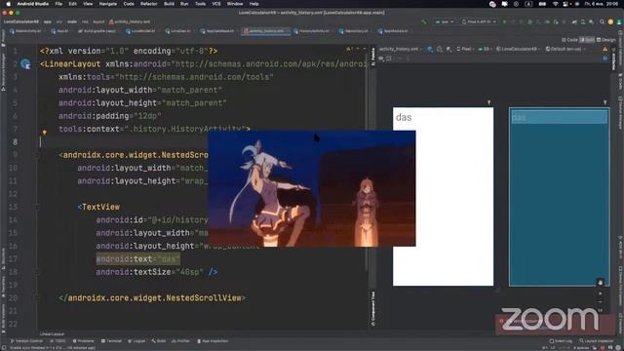Open the Default (en-us) locale dropdown
This screenshot has width=624, height=351.
pyautogui.click(x=565, y=49)
